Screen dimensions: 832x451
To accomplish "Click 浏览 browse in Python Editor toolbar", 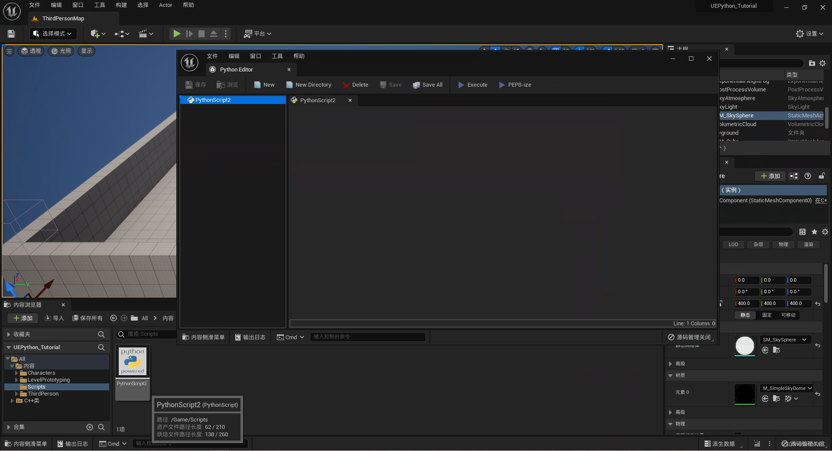I will pos(227,85).
